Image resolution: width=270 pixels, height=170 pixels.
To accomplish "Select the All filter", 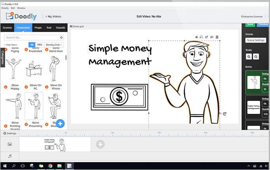I will pyautogui.click(x=32, y=45).
